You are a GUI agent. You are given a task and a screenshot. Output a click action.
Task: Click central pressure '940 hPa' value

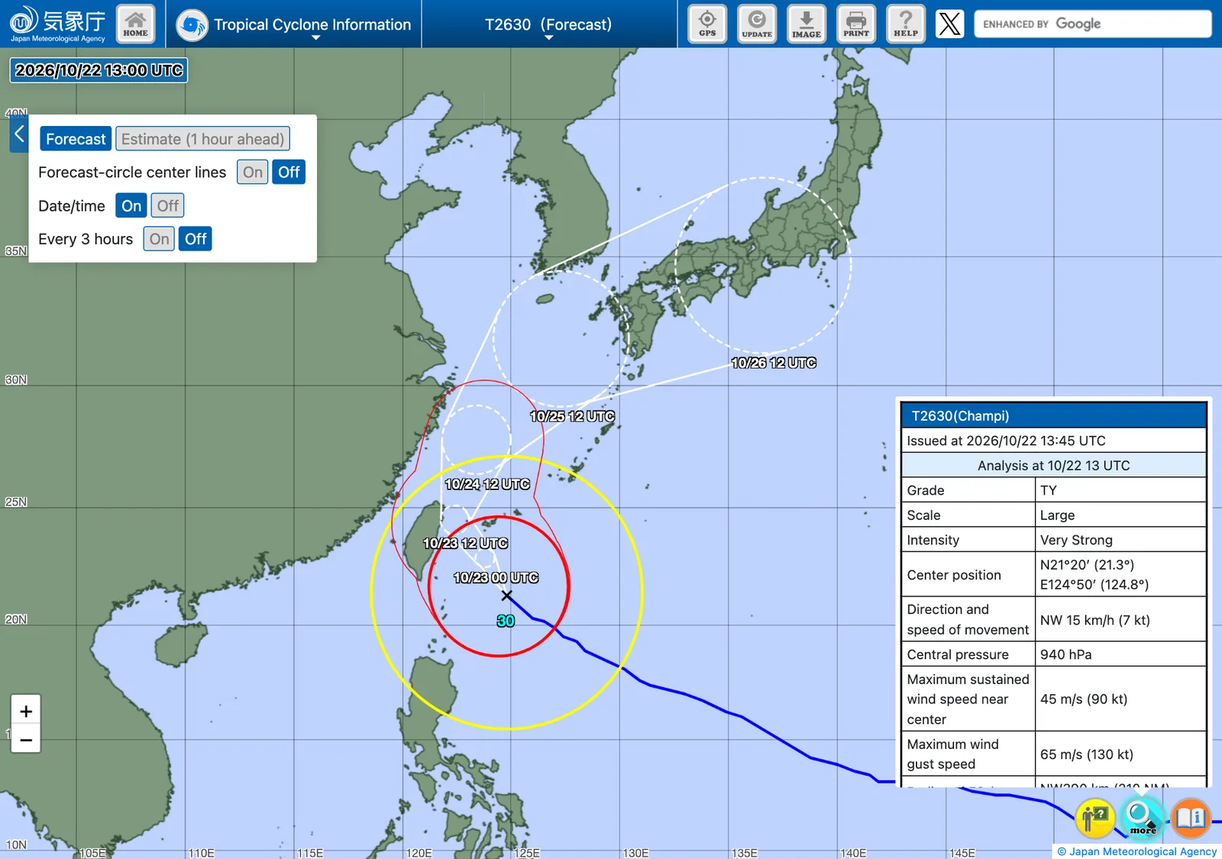(x=1065, y=654)
